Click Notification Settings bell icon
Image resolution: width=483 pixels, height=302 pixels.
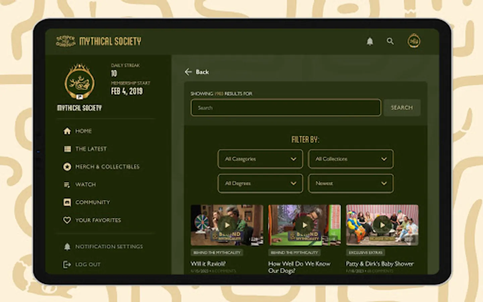tap(67, 247)
